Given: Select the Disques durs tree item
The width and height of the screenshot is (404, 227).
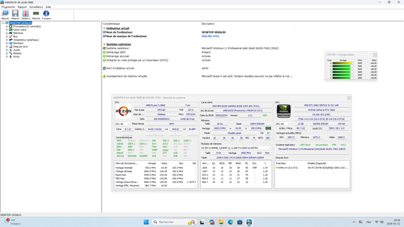Looking at the screenshot, I should [x=20, y=47].
